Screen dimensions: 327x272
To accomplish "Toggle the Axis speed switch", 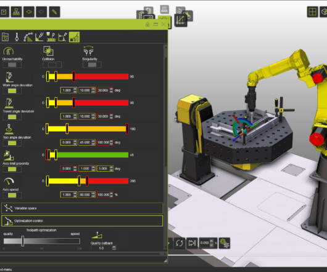I will 12,195.
